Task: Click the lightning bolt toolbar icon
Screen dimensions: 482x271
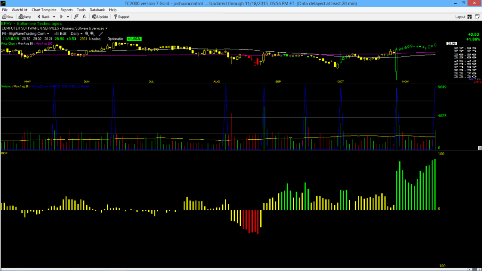Action: pyautogui.click(x=76, y=17)
